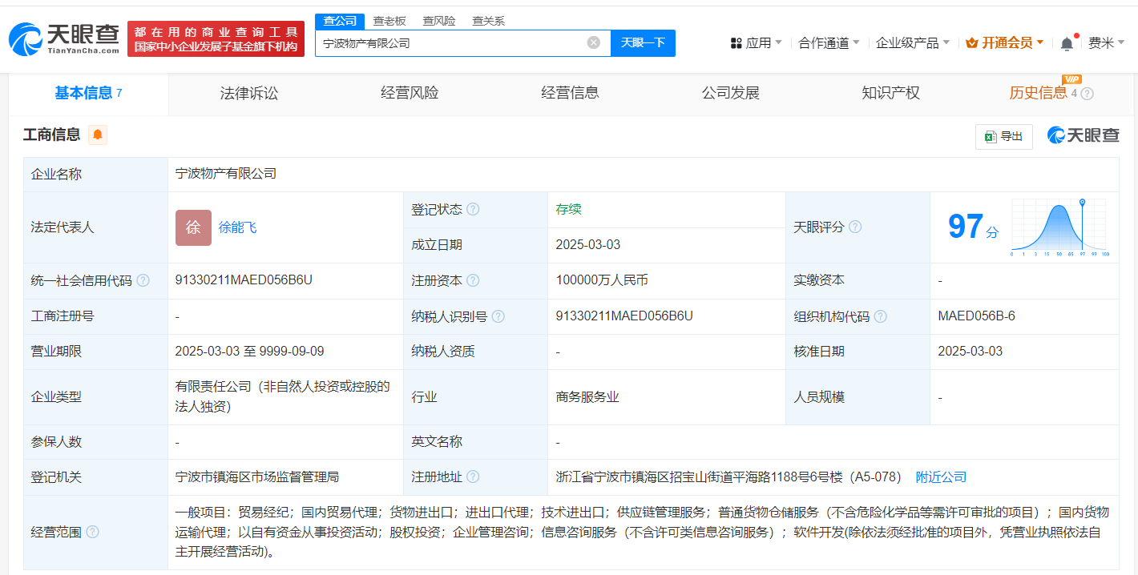Click the help icon beside 经营范围
1138x575 pixels.
(x=93, y=532)
